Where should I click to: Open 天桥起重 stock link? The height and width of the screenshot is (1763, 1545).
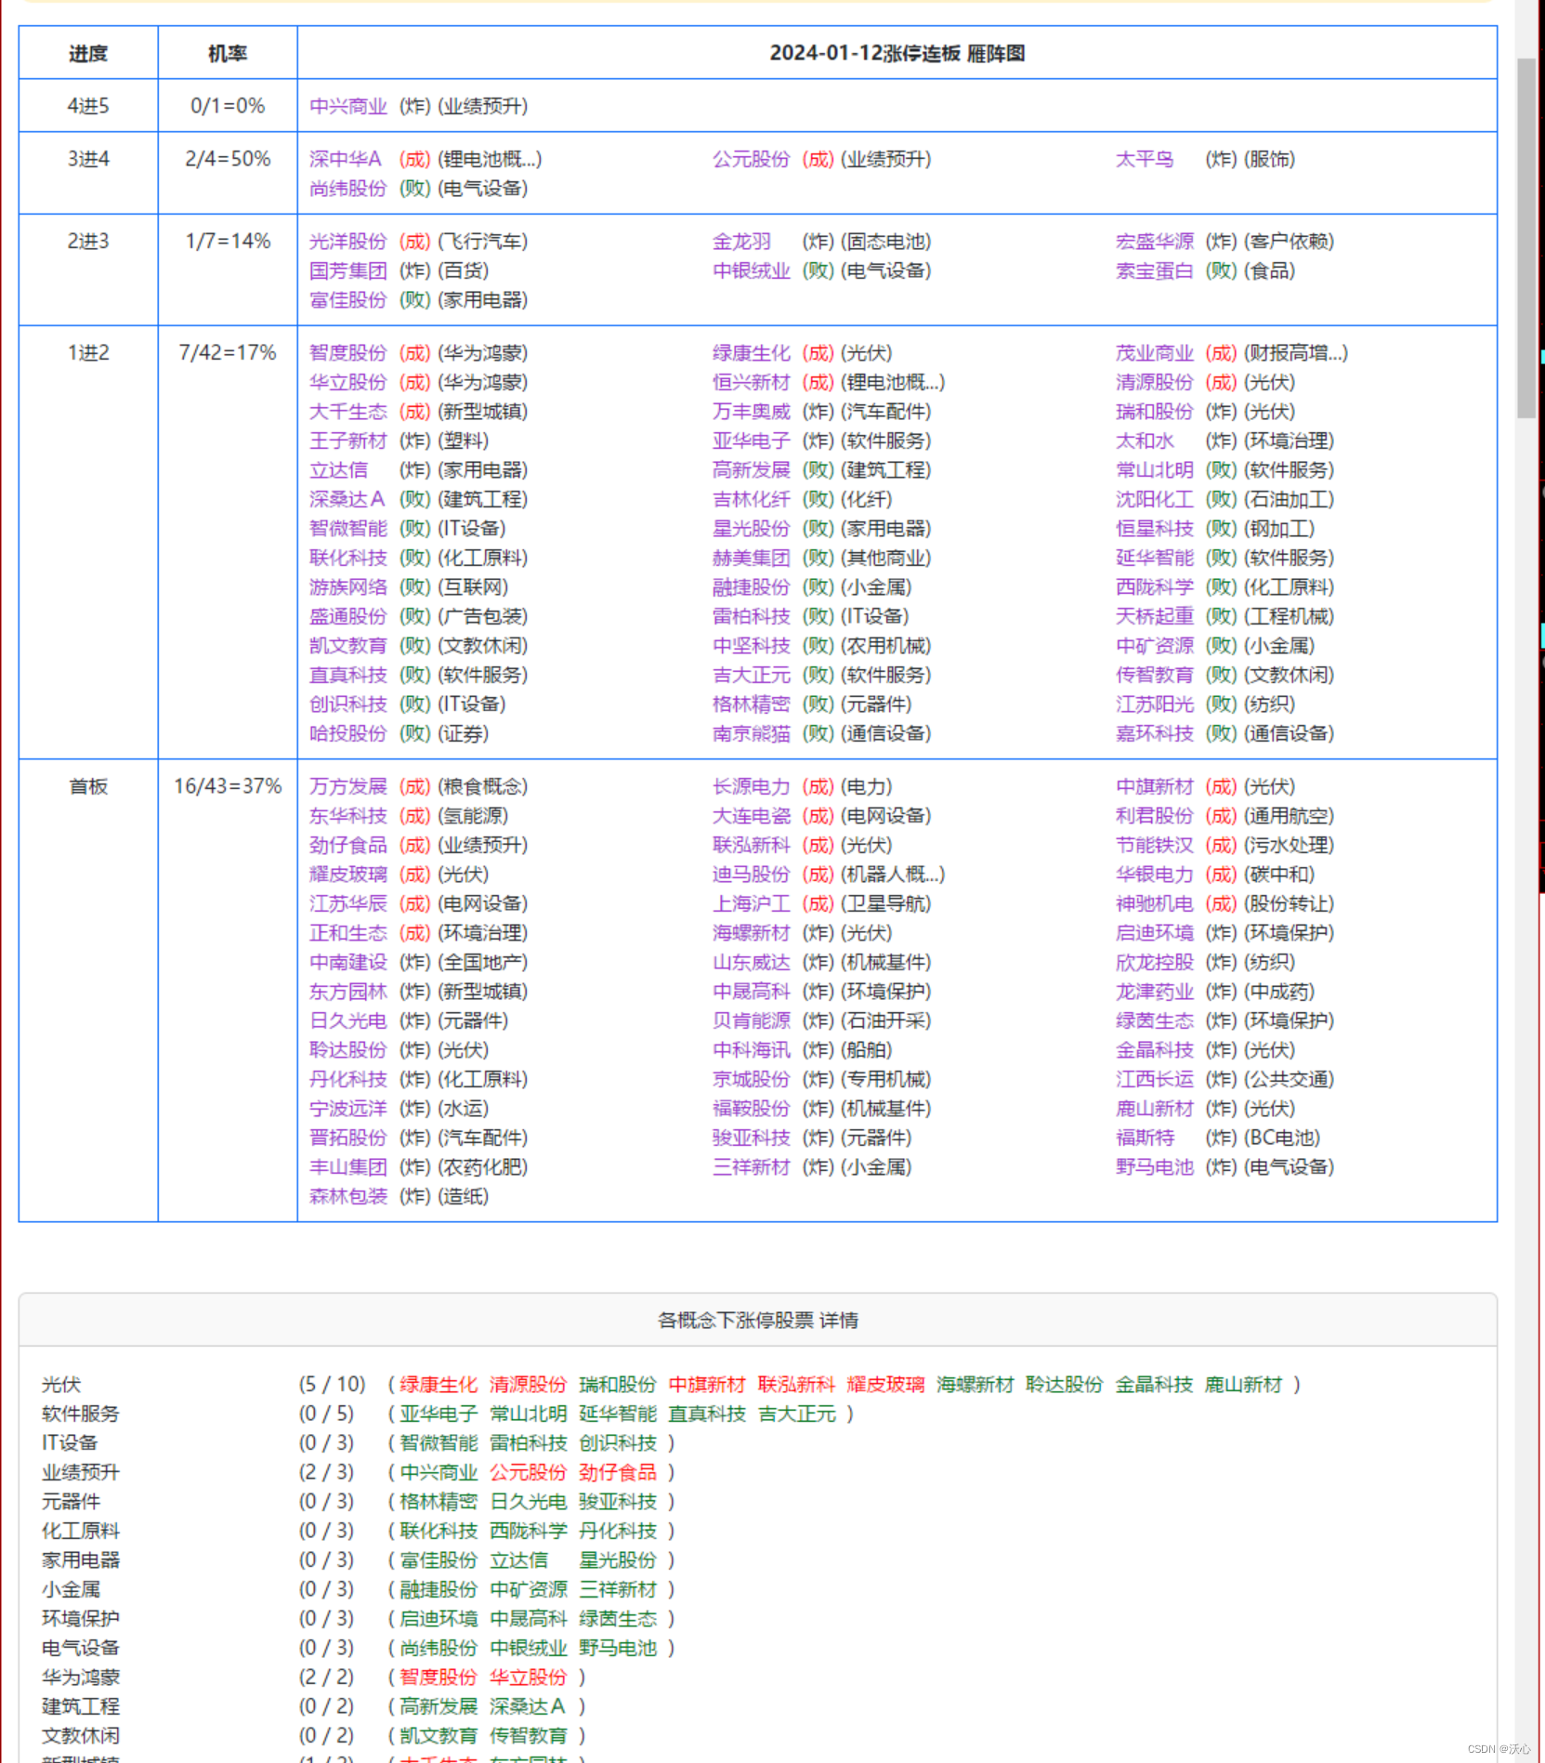[1155, 616]
